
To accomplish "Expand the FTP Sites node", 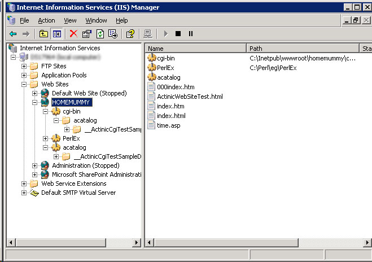I will pos(24,66).
